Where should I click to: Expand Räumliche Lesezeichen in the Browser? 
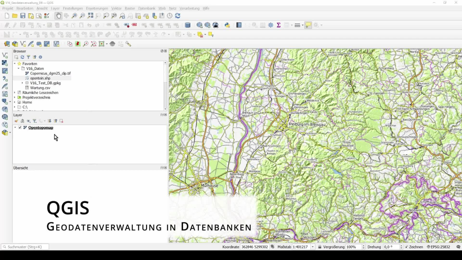click(15, 93)
